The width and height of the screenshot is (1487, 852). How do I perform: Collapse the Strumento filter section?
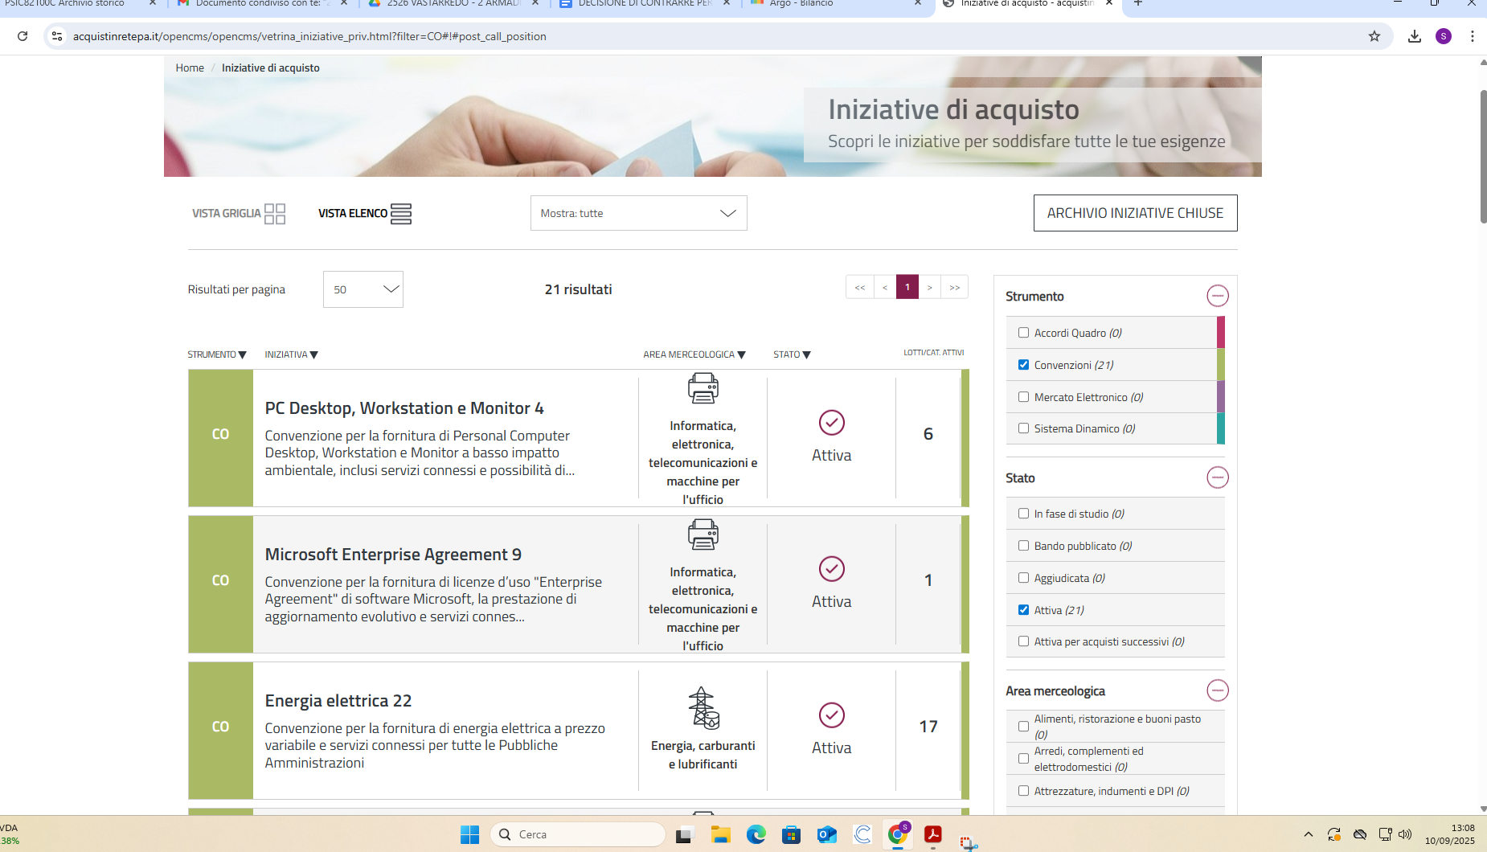(x=1217, y=296)
